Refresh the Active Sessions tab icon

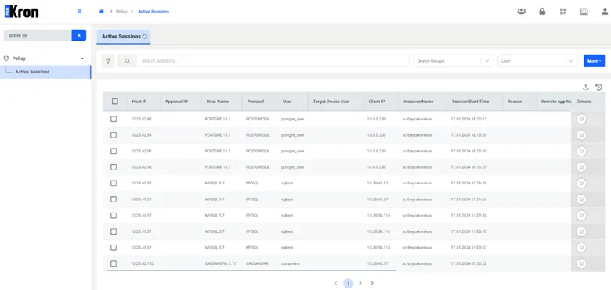coord(145,37)
